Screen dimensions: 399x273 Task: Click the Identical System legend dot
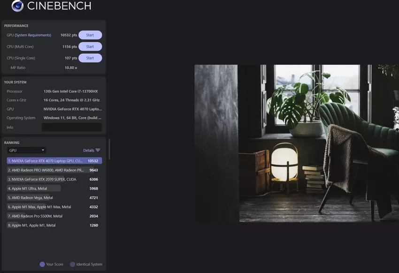[72, 264]
